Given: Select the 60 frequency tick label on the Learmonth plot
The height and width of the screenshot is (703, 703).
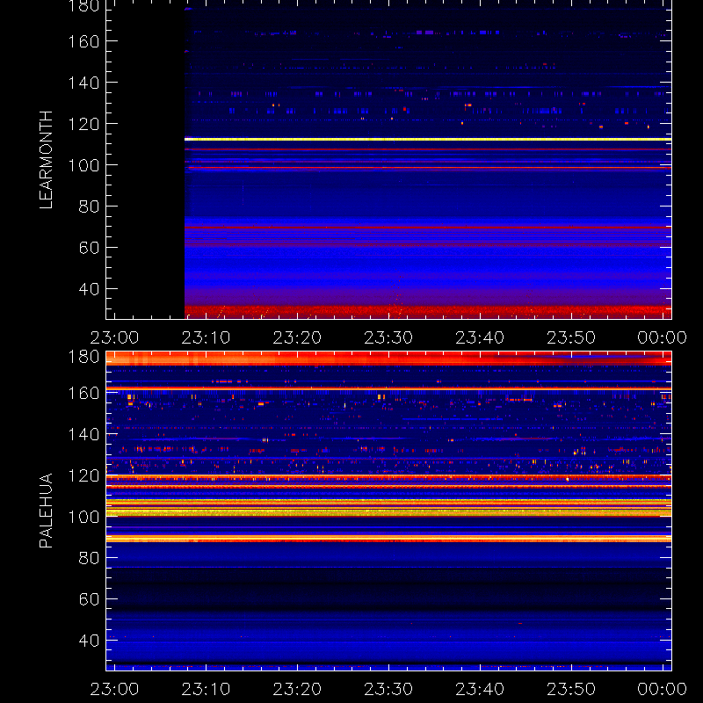Looking at the screenshot, I should (x=89, y=248).
